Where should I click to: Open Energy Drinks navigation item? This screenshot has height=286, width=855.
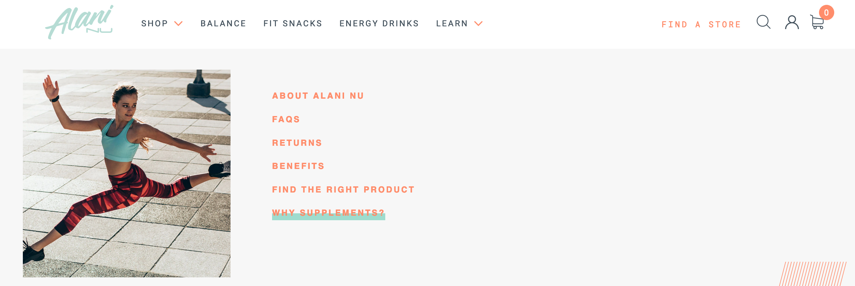379,24
